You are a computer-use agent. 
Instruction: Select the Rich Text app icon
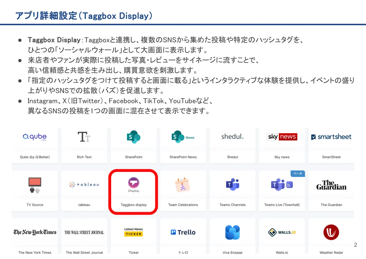pyautogui.click(x=84, y=137)
